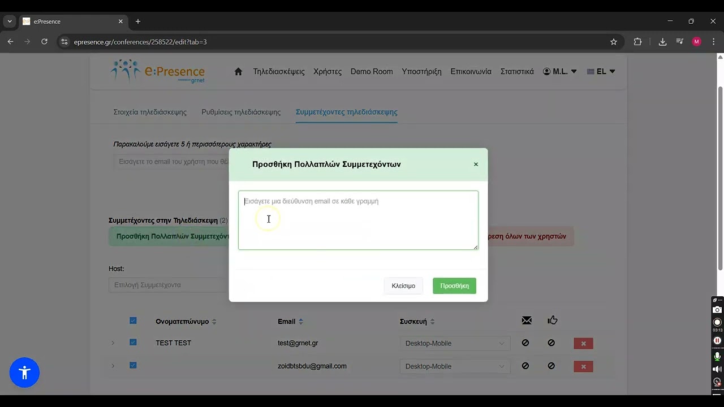Click the page vertical scrollbar
Viewport: 724px width, 407px height.
click(x=720, y=178)
